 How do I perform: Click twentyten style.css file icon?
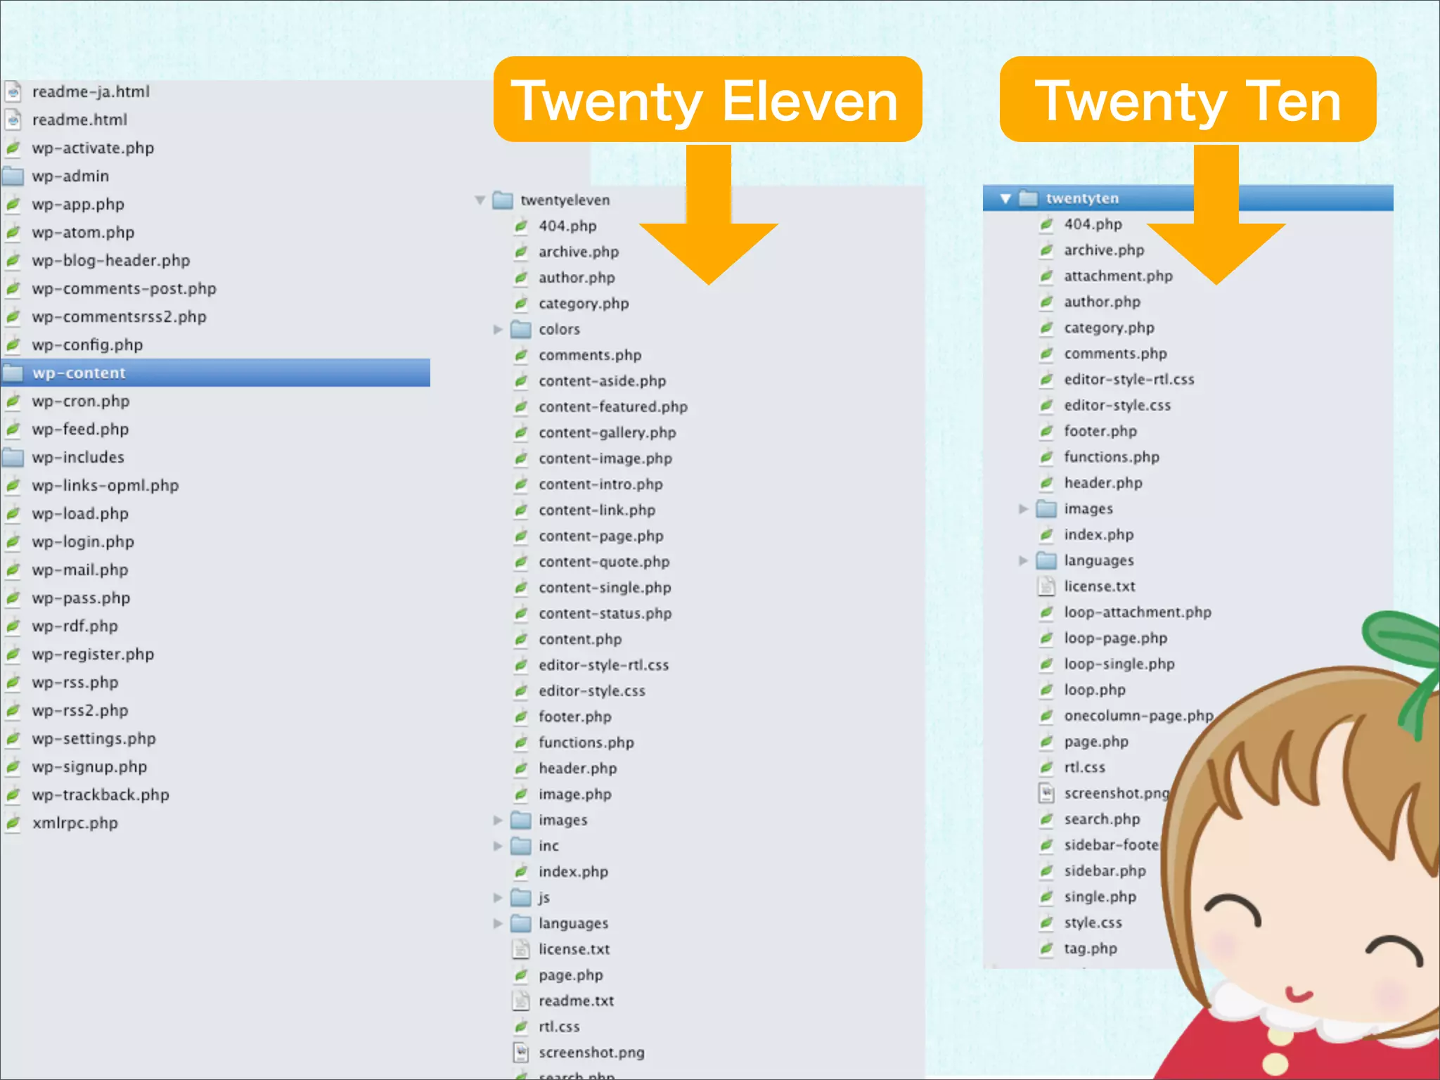coord(1047,922)
